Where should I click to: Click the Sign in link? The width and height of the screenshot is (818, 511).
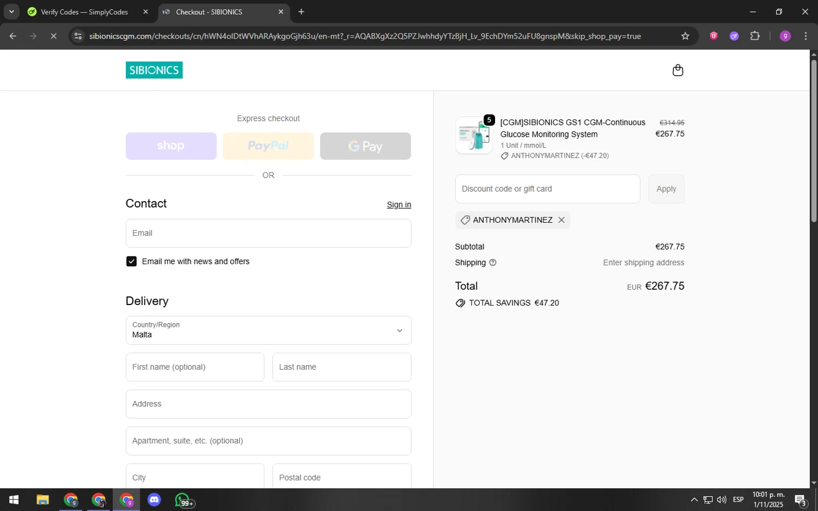(x=399, y=205)
